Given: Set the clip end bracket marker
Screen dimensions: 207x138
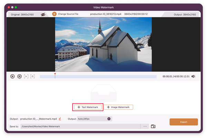Looking at the screenshot, I should click(32, 76).
